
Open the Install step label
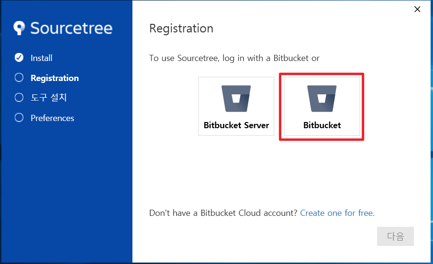click(41, 58)
